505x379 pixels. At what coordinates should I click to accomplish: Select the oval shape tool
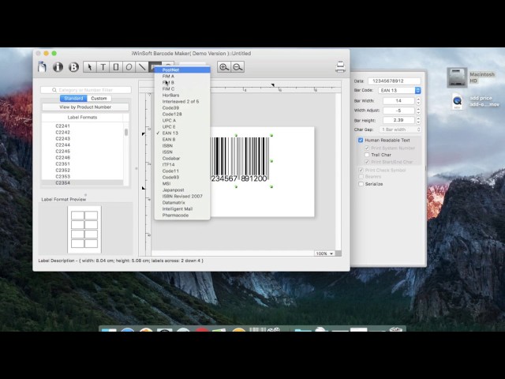coord(129,67)
